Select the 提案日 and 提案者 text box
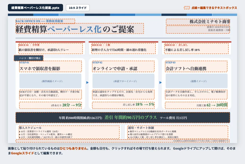 pyautogui.click(x=198, y=29)
